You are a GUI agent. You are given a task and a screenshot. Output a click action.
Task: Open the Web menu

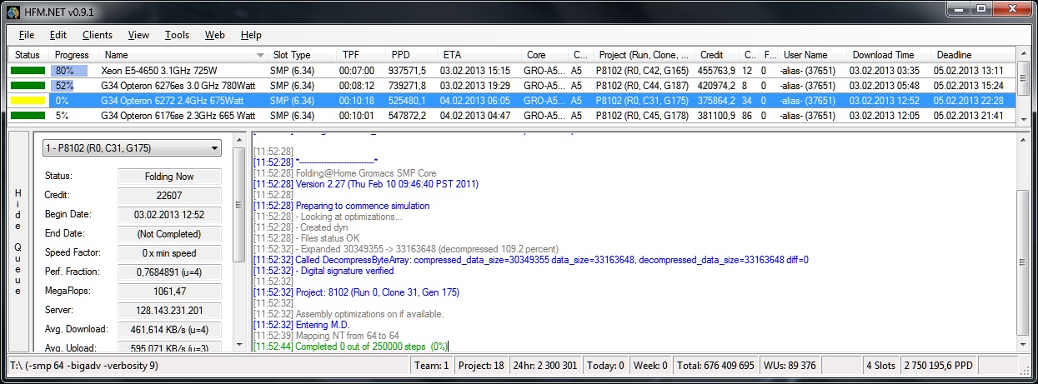pos(214,35)
